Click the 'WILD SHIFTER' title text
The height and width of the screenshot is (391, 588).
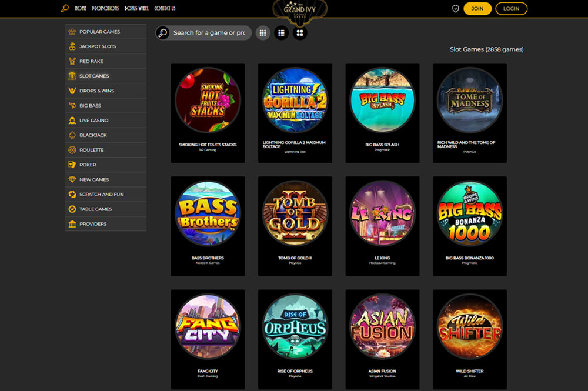pos(470,371)
